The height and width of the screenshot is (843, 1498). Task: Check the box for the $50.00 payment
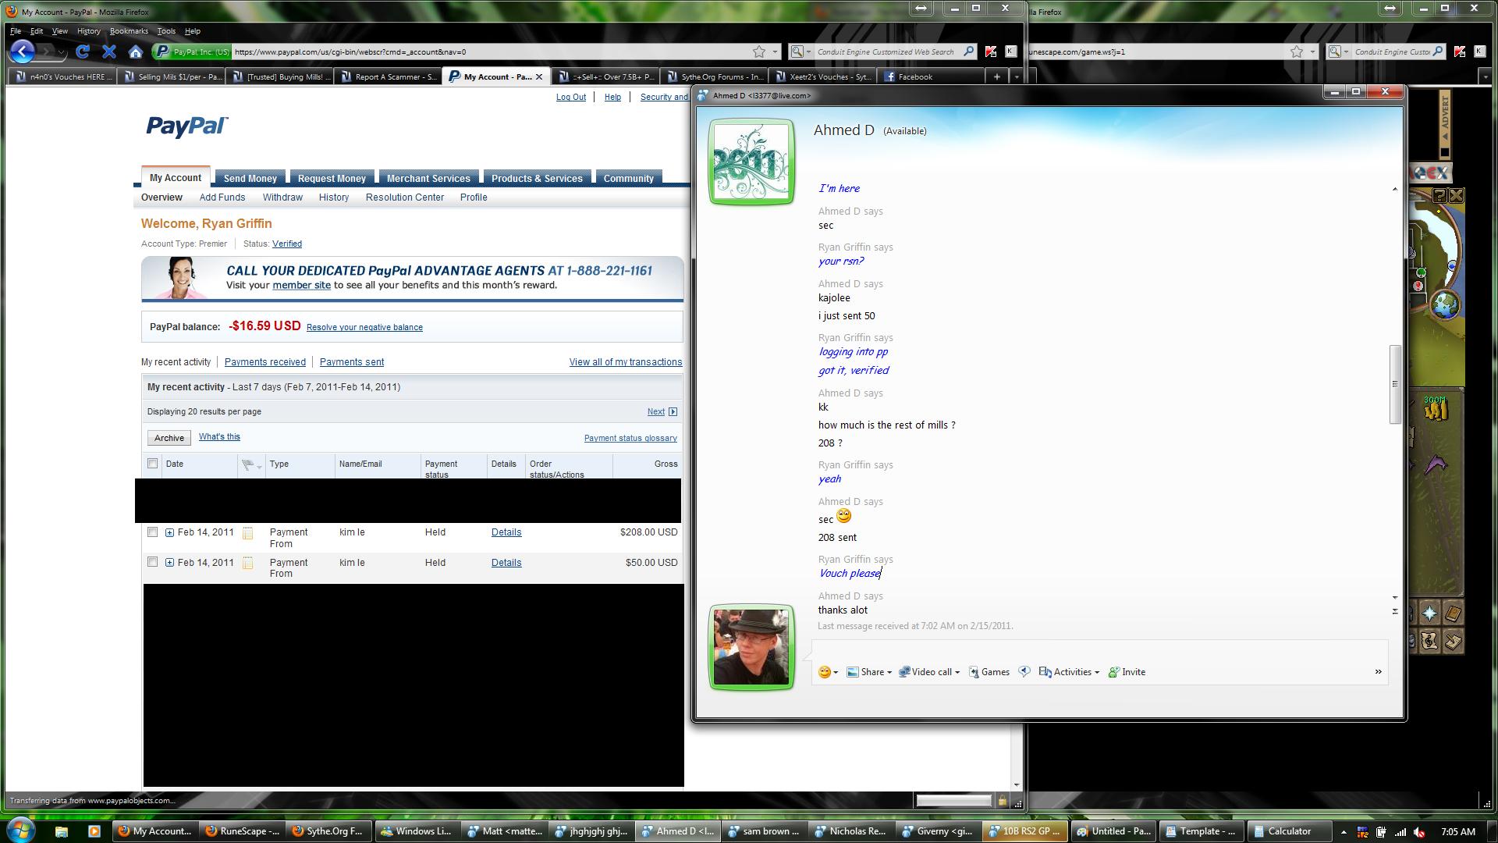[x=152, y=562]
